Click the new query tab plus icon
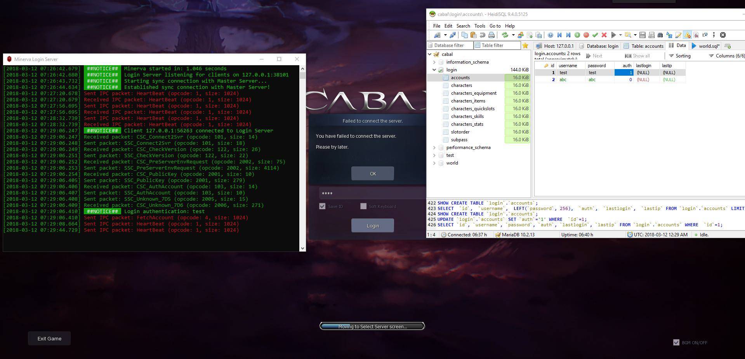The image size is (745, 359). 728,46
